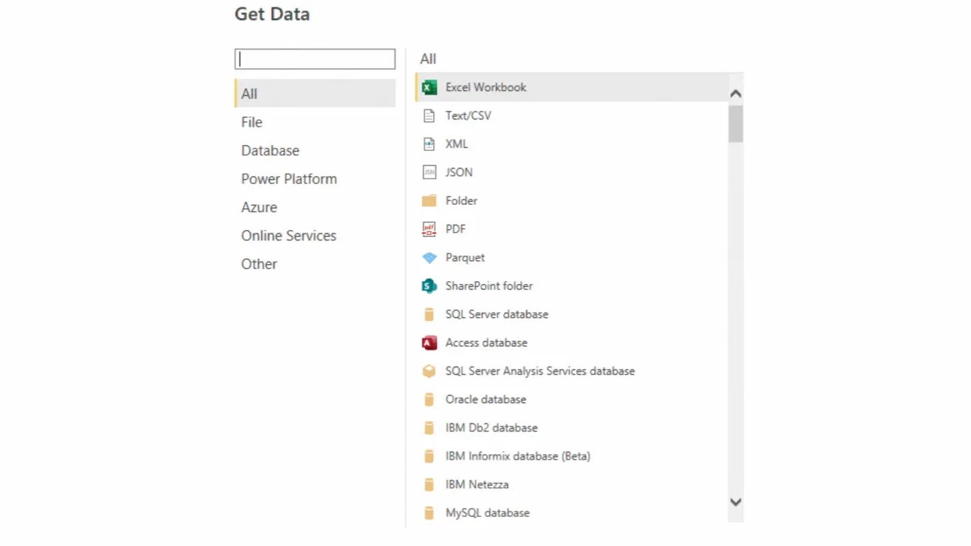This screenshot has height=546, width=971.
Task: Click the Excel Workbook icon
Action: tap(429, 88)
